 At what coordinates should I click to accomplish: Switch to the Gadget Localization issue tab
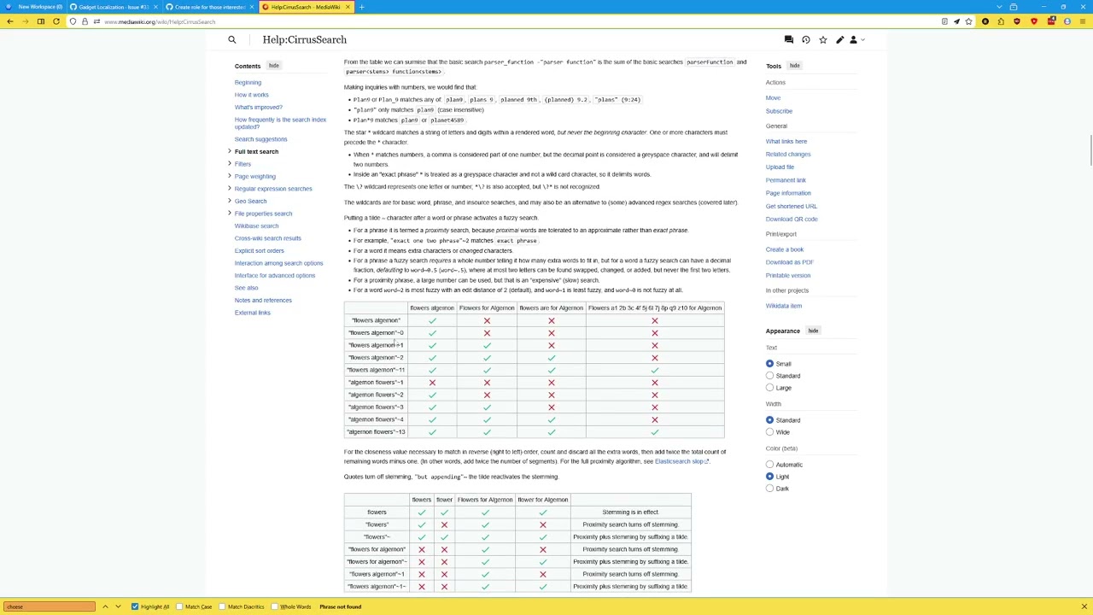(114, 7)
